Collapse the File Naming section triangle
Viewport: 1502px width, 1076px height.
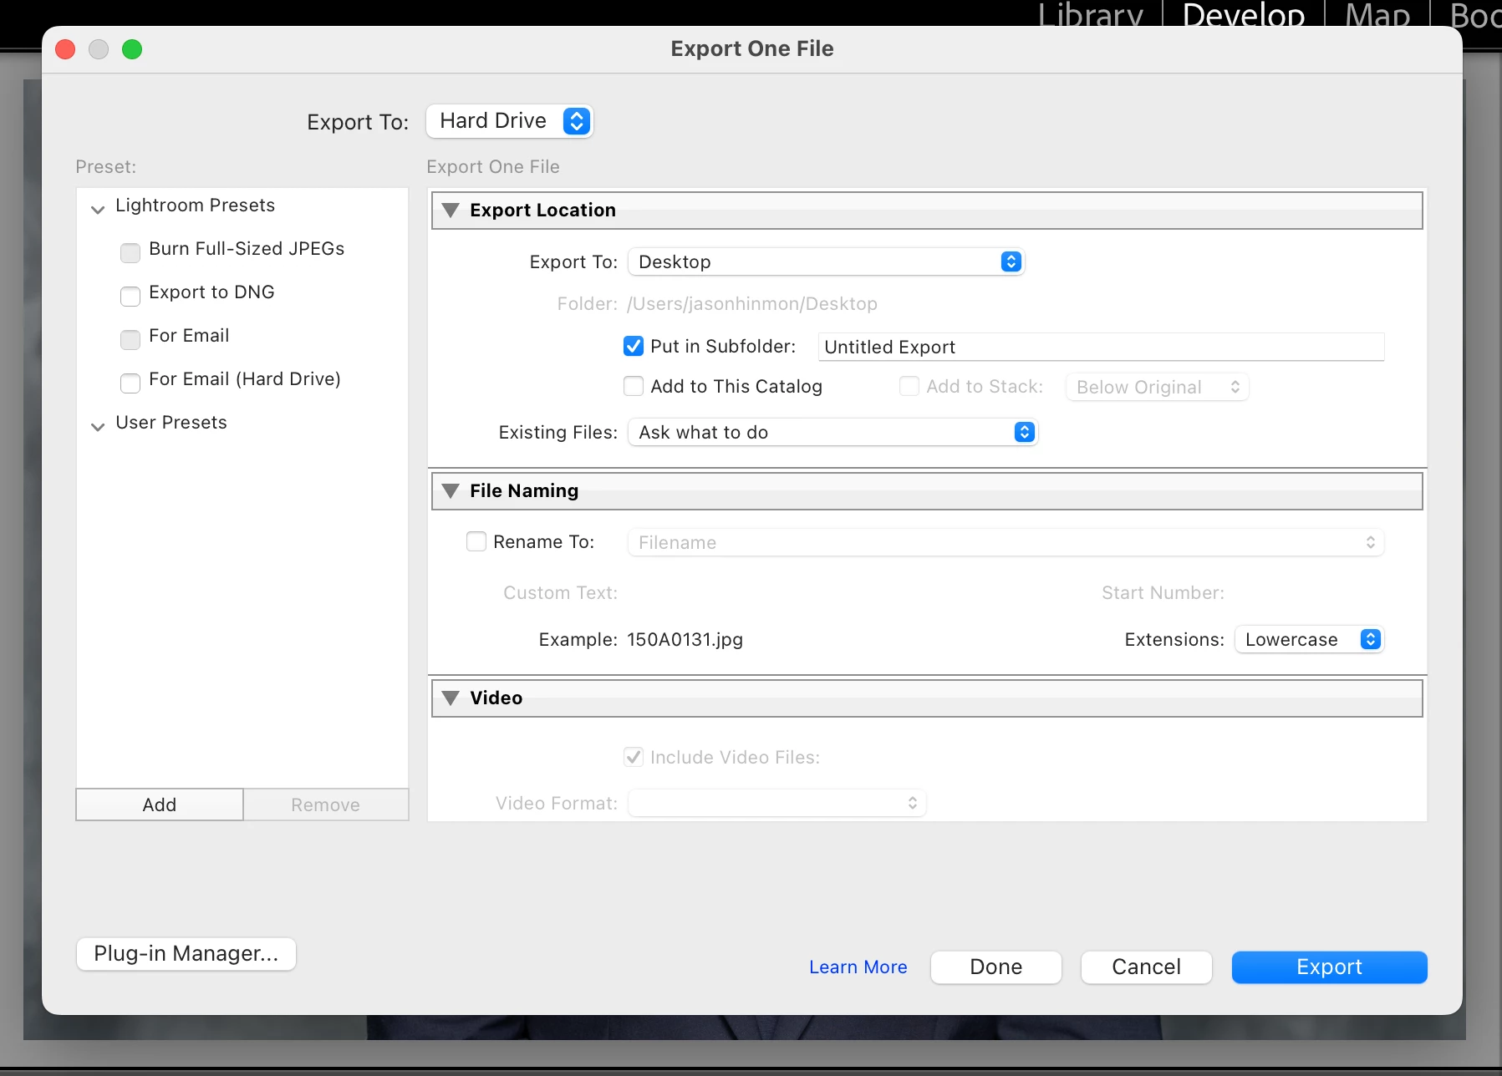tap(451, 491)
